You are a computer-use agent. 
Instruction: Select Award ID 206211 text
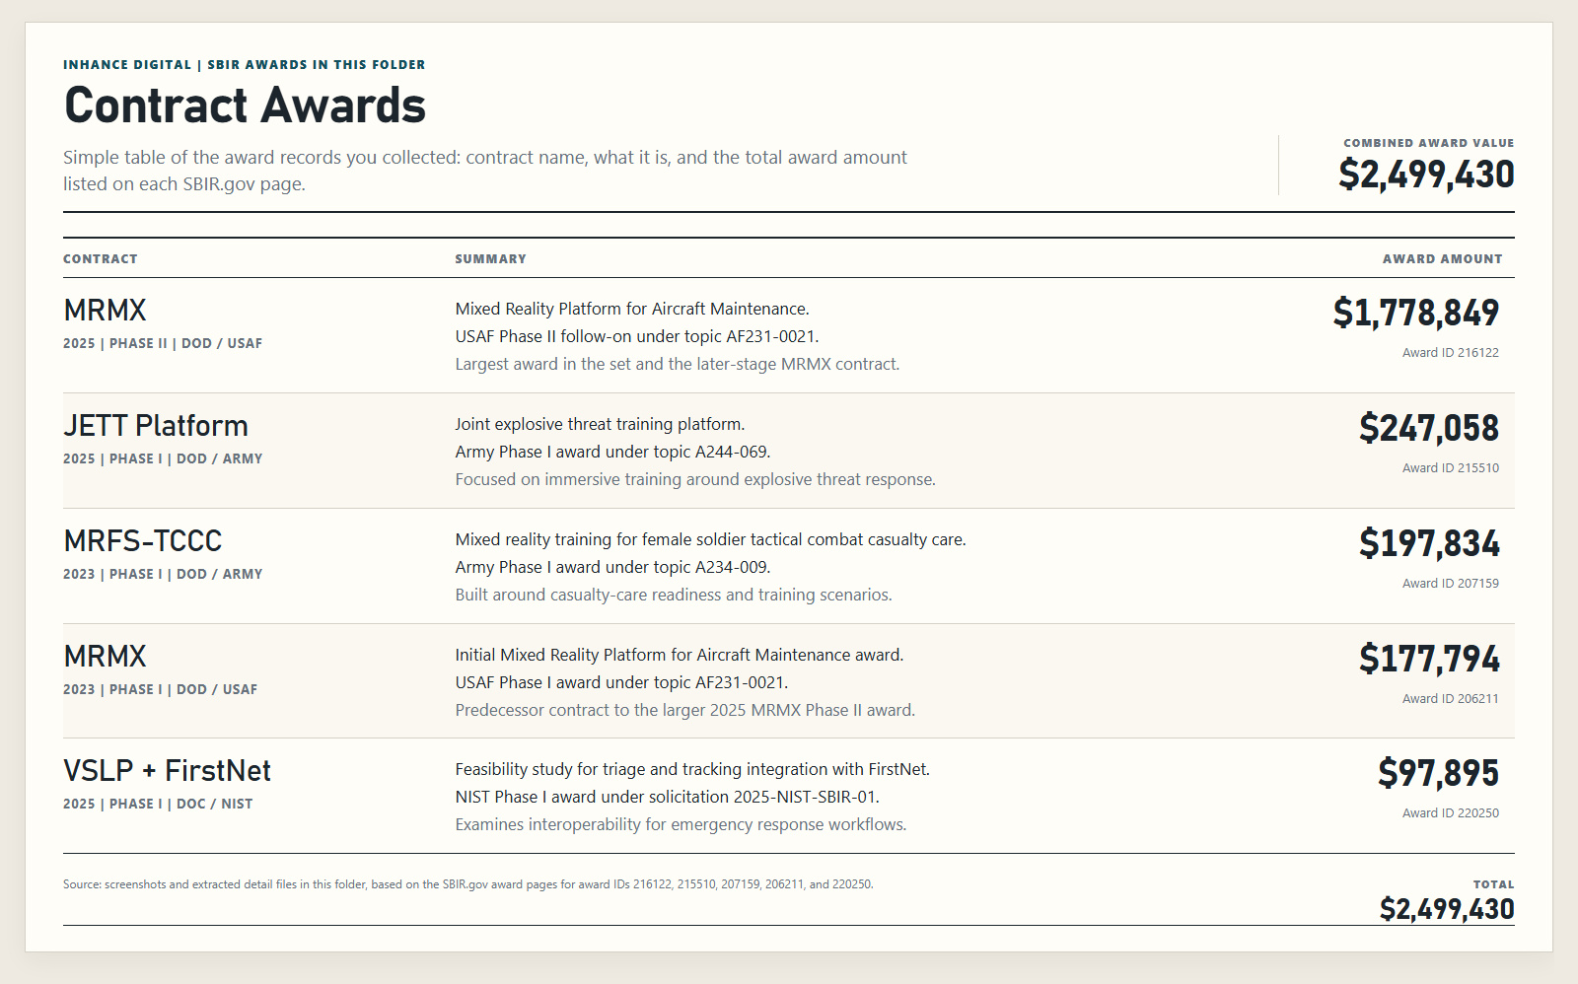click(1451, 699)
